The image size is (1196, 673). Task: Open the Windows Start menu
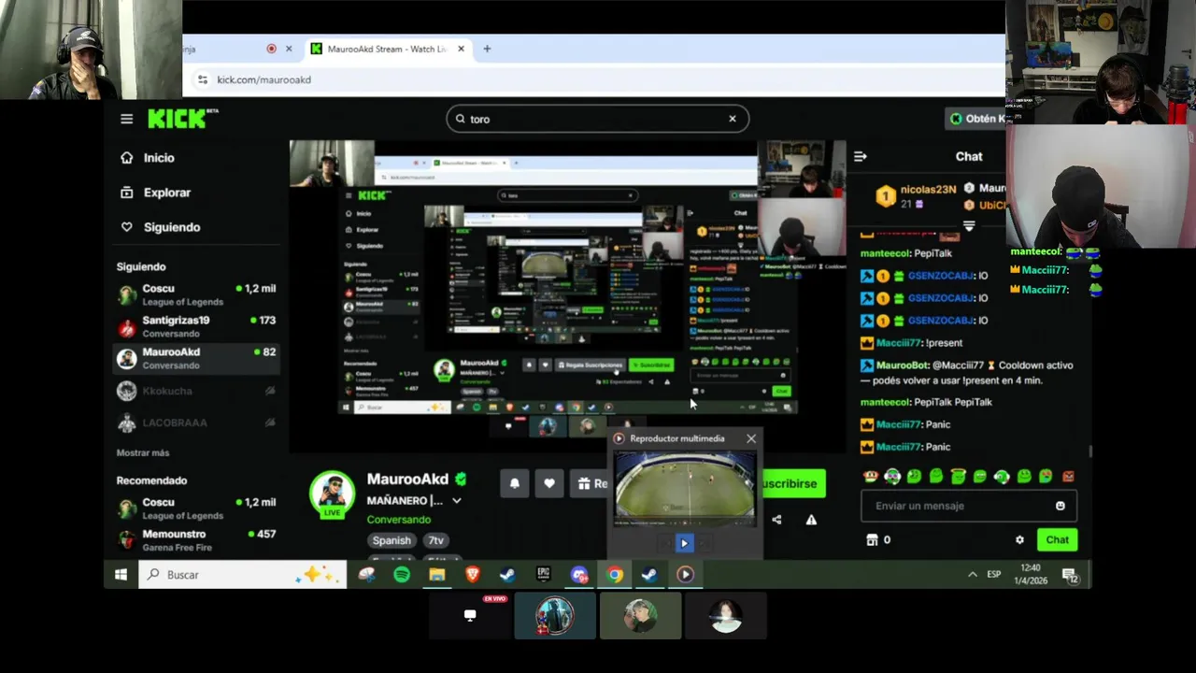[x=121, y=575]
